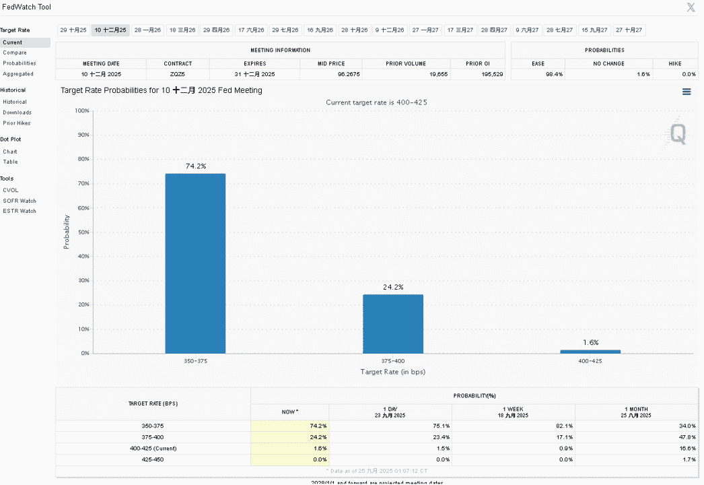This screenshot has width=704, height=485.
Task: Select the 29 十月25 meeting tab
Action: coord(73,30)
